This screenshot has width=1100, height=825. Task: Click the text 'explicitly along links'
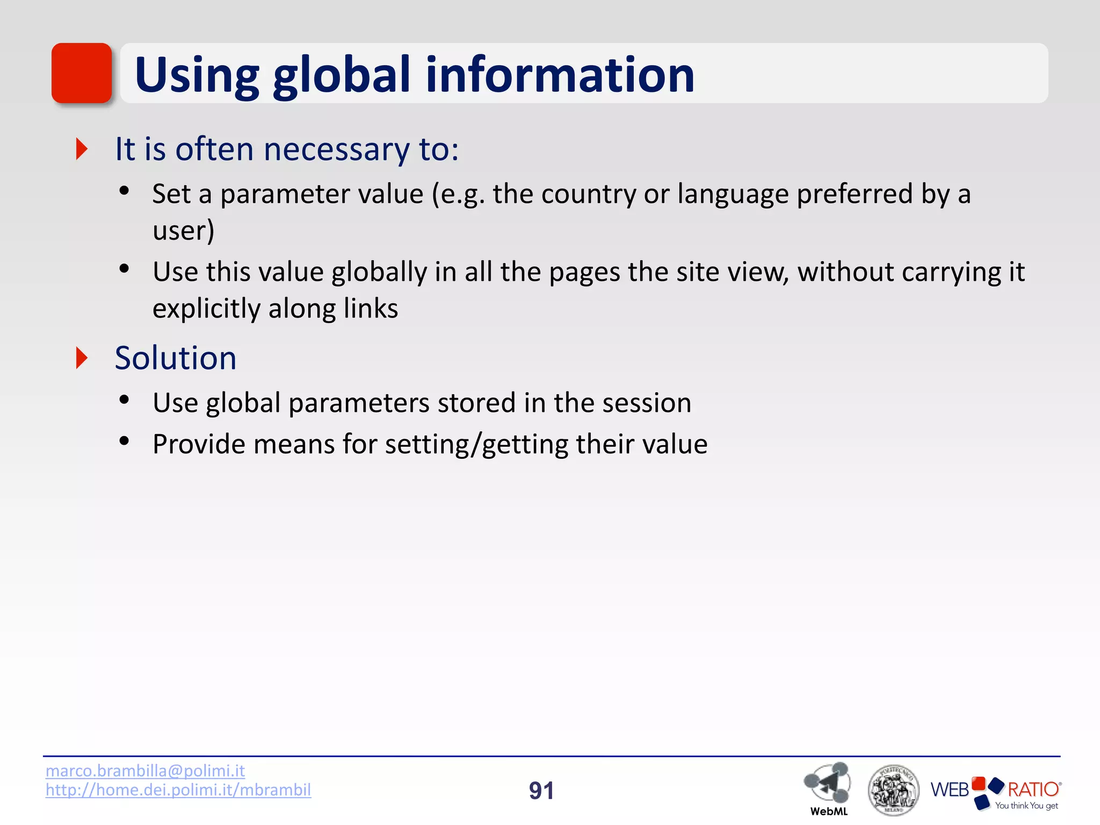(276, 308)
